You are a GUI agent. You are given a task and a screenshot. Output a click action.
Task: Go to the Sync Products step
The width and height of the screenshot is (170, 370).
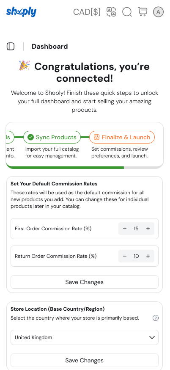click(52, 137)
